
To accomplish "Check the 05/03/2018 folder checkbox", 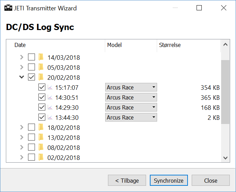I will [x=31, y=67].
